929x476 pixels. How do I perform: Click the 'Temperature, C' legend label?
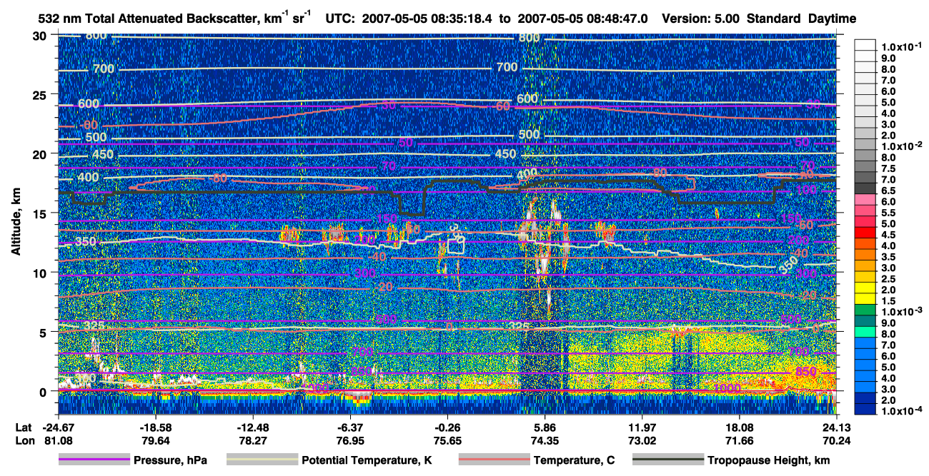click(x=574, y=460)
